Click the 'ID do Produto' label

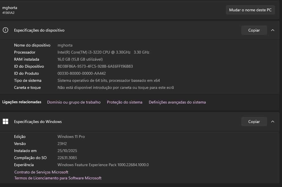pos(27,73)
